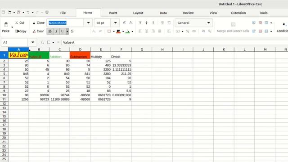Apply font color swatch

tap(128, 31)
